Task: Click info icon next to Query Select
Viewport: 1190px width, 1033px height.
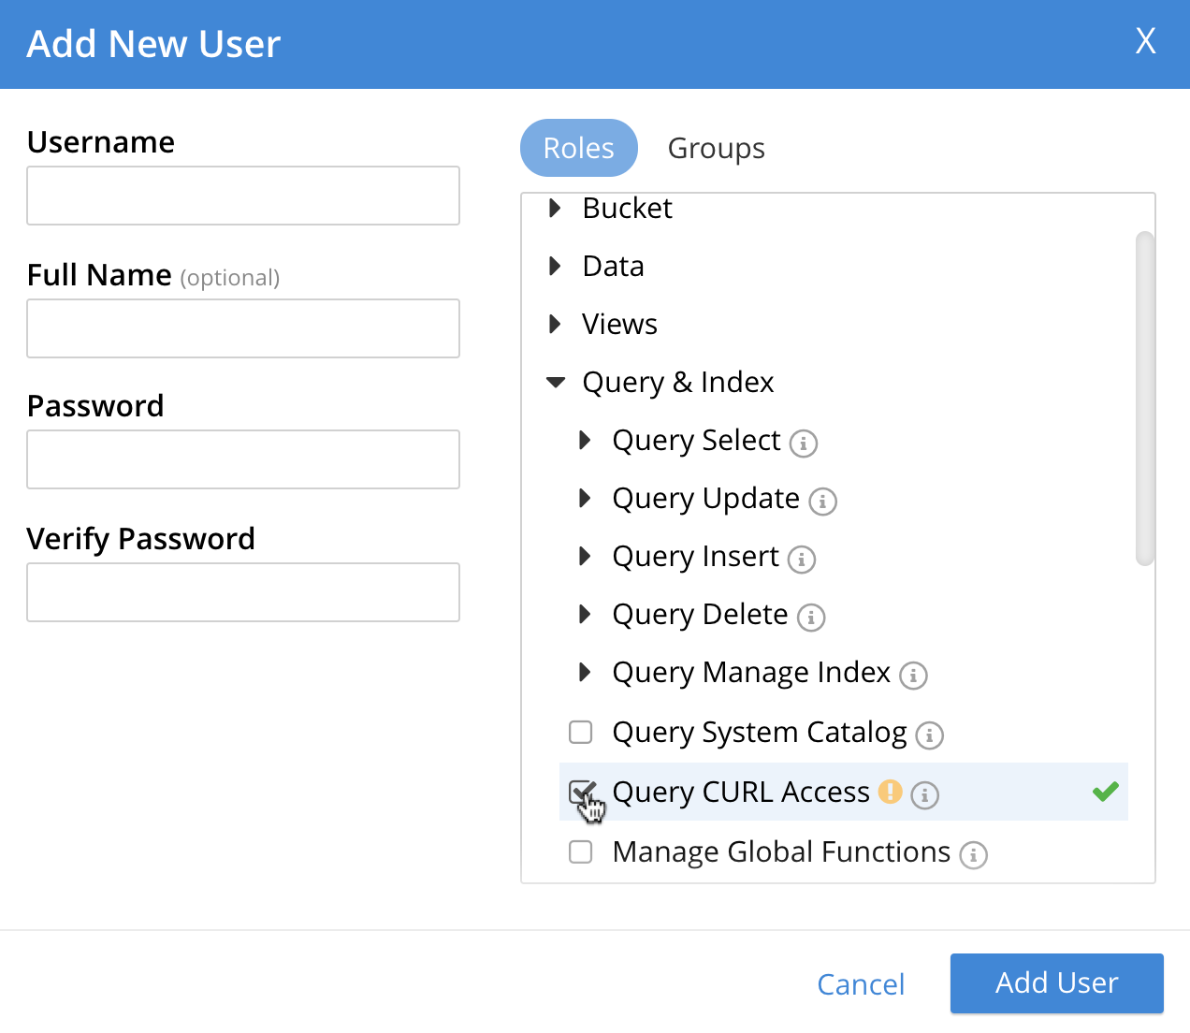Action: coord(803,443)
